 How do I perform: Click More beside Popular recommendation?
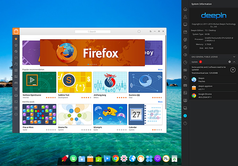tap(160, 69)
